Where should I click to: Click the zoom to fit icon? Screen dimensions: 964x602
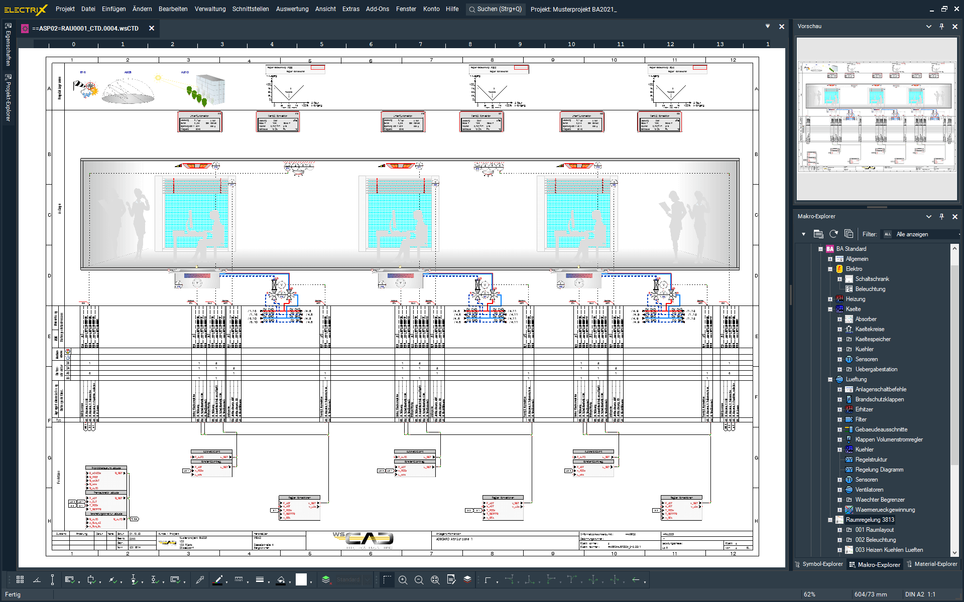(435, 580)
